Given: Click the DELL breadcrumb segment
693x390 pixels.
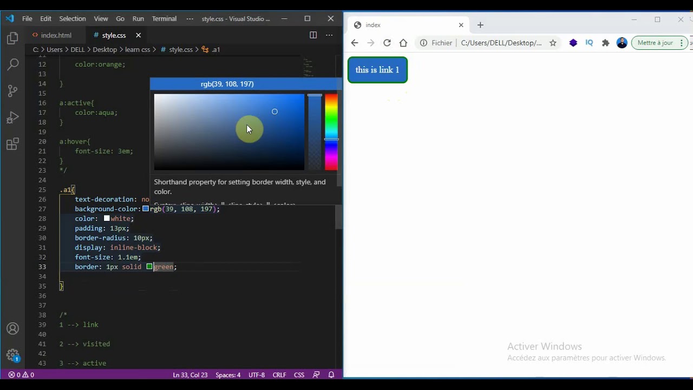Looking at the screenshot, I should pyautogui.click(x=77, y=49).
